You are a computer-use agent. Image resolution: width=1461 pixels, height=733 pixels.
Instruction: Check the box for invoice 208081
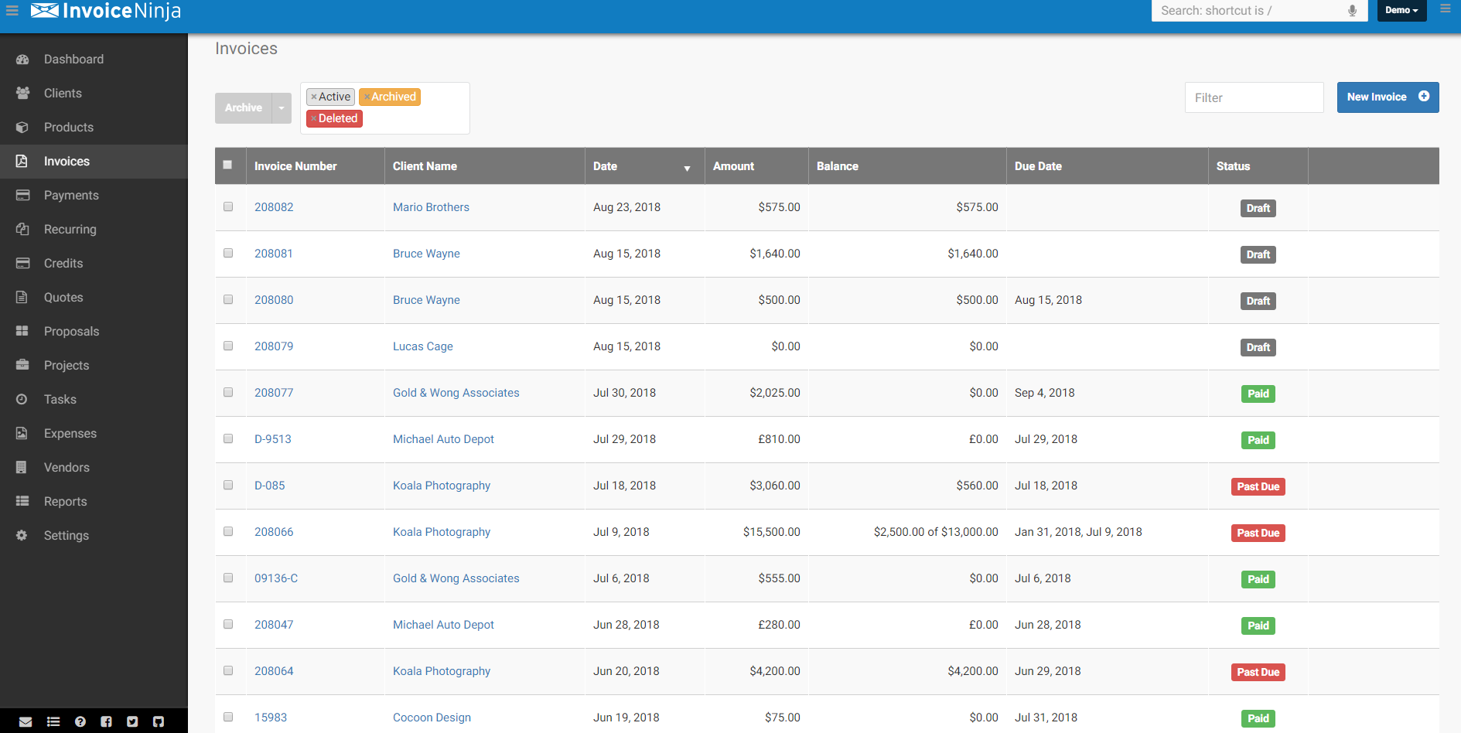click(228, 253)
